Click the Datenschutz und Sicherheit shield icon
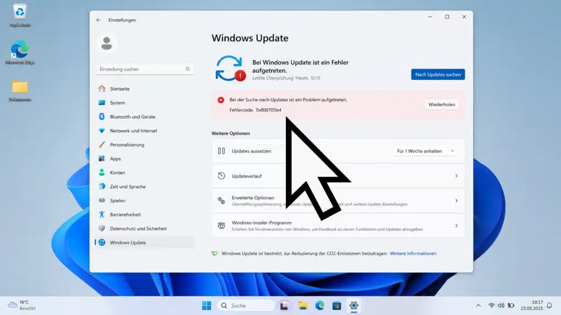 [x=101, y=228]
